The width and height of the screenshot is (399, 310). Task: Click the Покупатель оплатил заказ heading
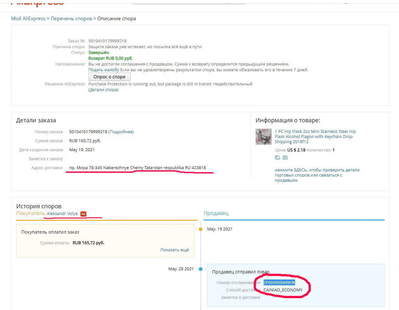tap(50, 232)
